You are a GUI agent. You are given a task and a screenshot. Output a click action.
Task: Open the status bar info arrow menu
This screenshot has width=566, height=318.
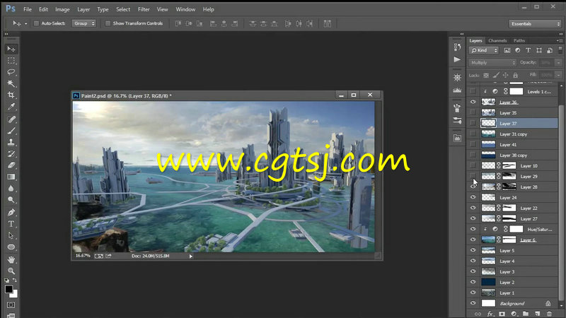(190, 257)
